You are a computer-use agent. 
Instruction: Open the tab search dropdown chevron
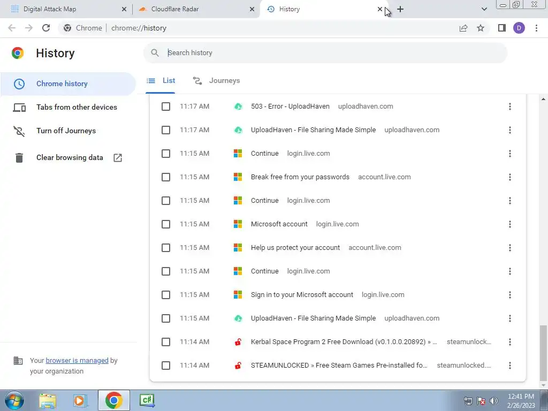[x=484, y=9]
